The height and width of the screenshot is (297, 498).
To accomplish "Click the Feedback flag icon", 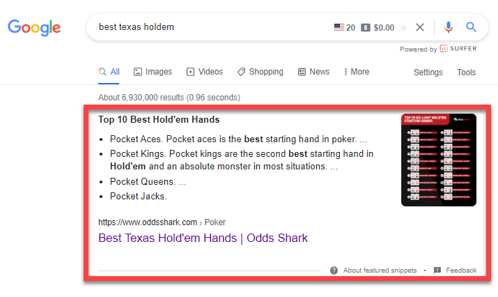I will [437, 271].
